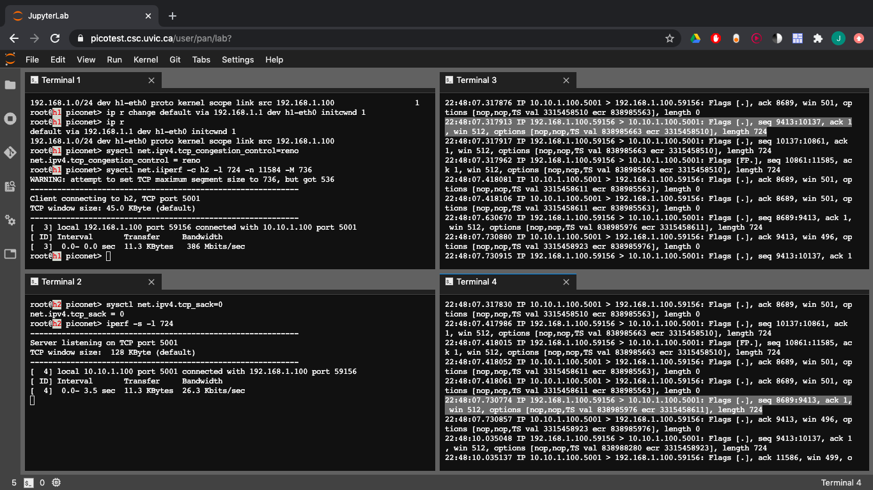
Task: View running terminals and kernels panel
Action: 10,117
